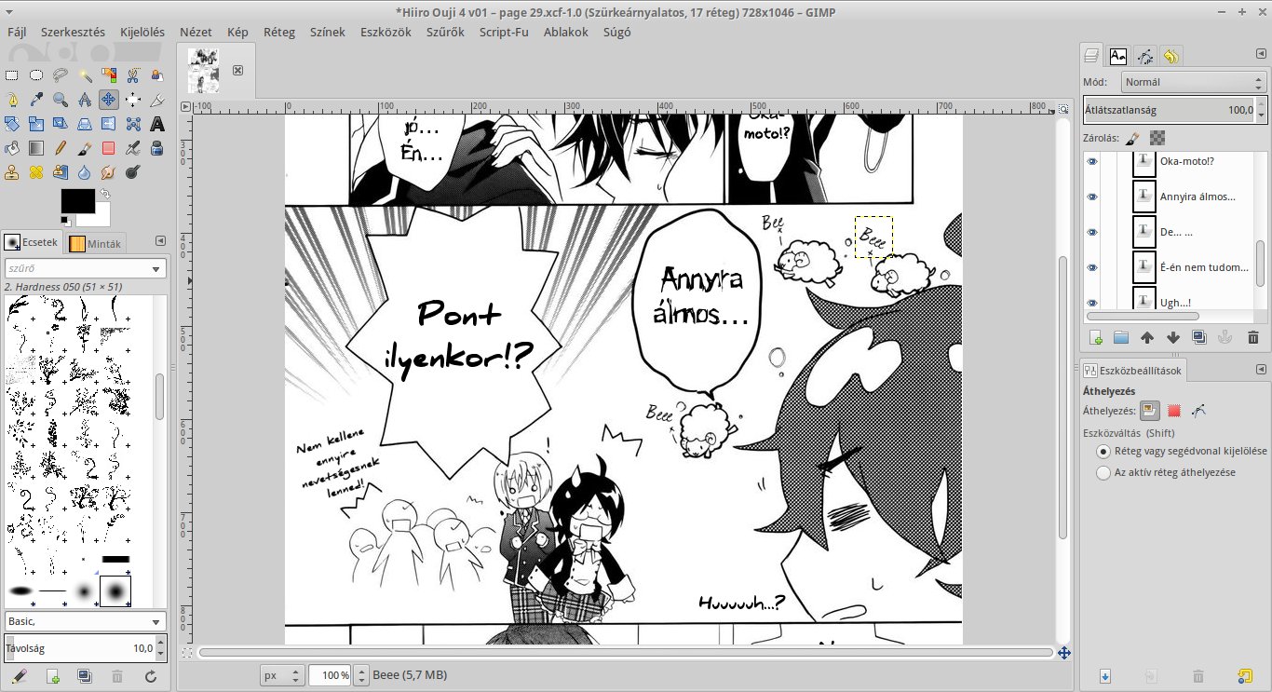Hide the Annyira álmos... layer
Image resolution: width=1272 pixels, height=692 pixels.
1092,197
